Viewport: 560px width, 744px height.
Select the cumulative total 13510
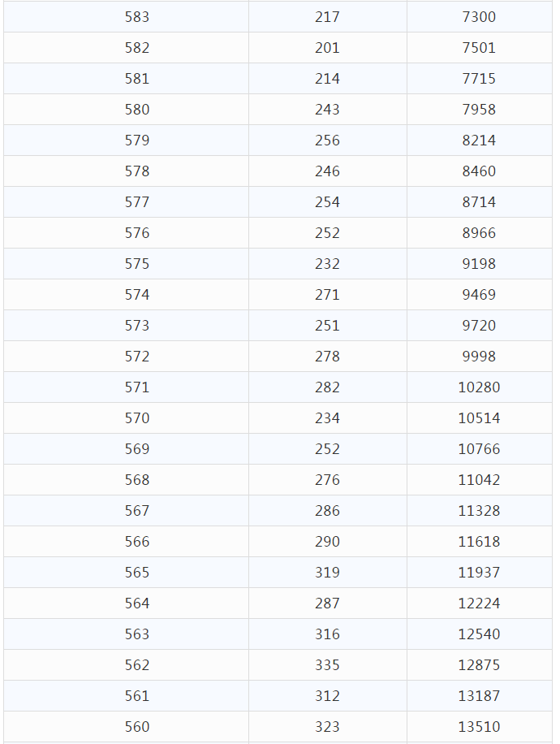pyautogui.click(x=479, y=727)
